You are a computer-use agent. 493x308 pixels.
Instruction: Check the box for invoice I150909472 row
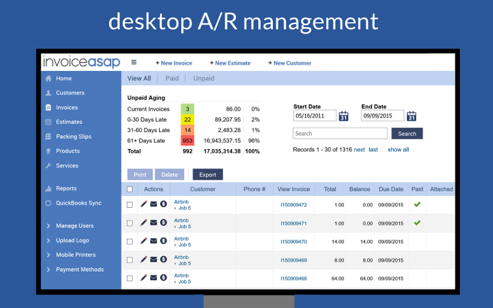tap(129, 205)
